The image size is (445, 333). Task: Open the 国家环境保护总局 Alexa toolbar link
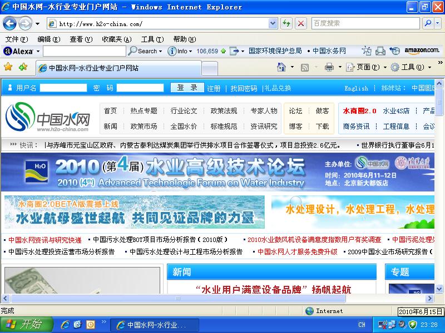pyautogui.click(x=275, y=51)
